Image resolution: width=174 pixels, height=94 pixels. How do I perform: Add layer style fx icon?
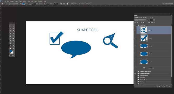(x=157, y=86)
